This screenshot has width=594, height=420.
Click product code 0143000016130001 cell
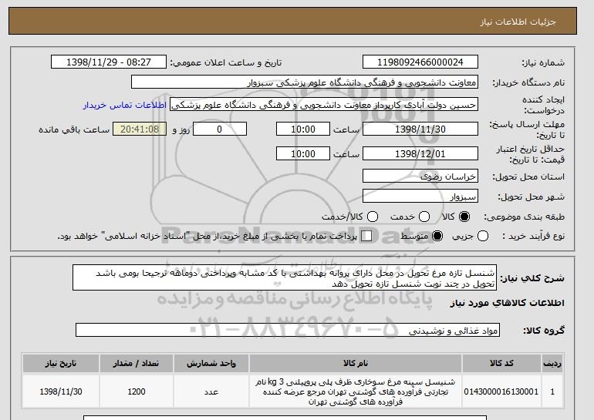click(x=501, y=391)
